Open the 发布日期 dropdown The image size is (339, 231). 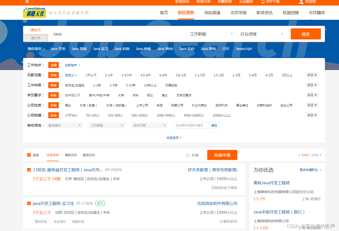[x=149, y=125]
